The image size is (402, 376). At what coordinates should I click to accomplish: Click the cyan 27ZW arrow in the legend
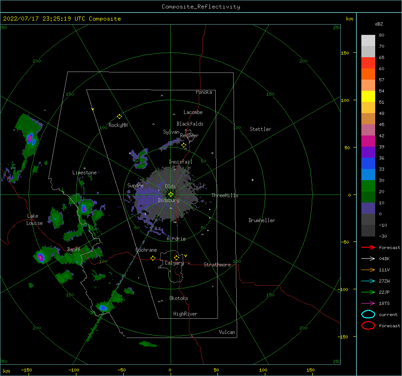(368, 281)
